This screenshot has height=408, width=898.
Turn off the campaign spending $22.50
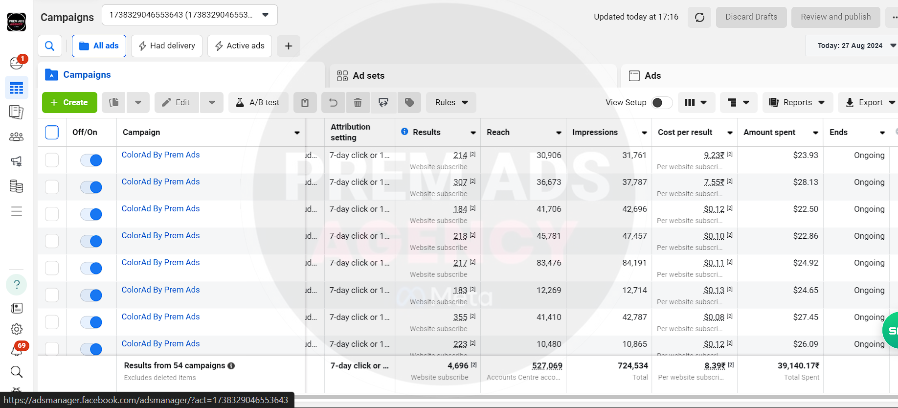(x=91, y=214)
